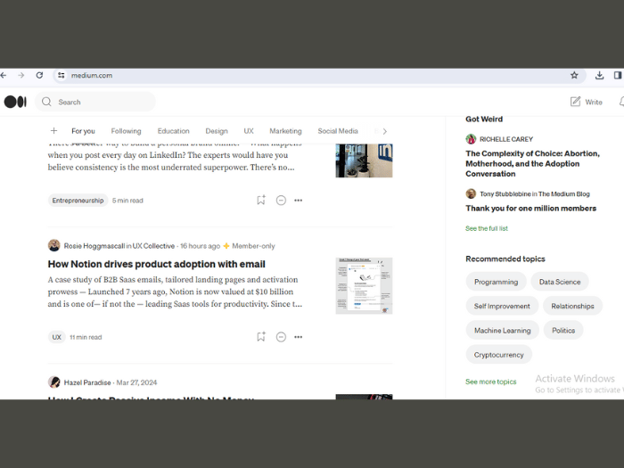Open site information icon in address bar
The width and height of the screenshot is (624, 468).
61,75
